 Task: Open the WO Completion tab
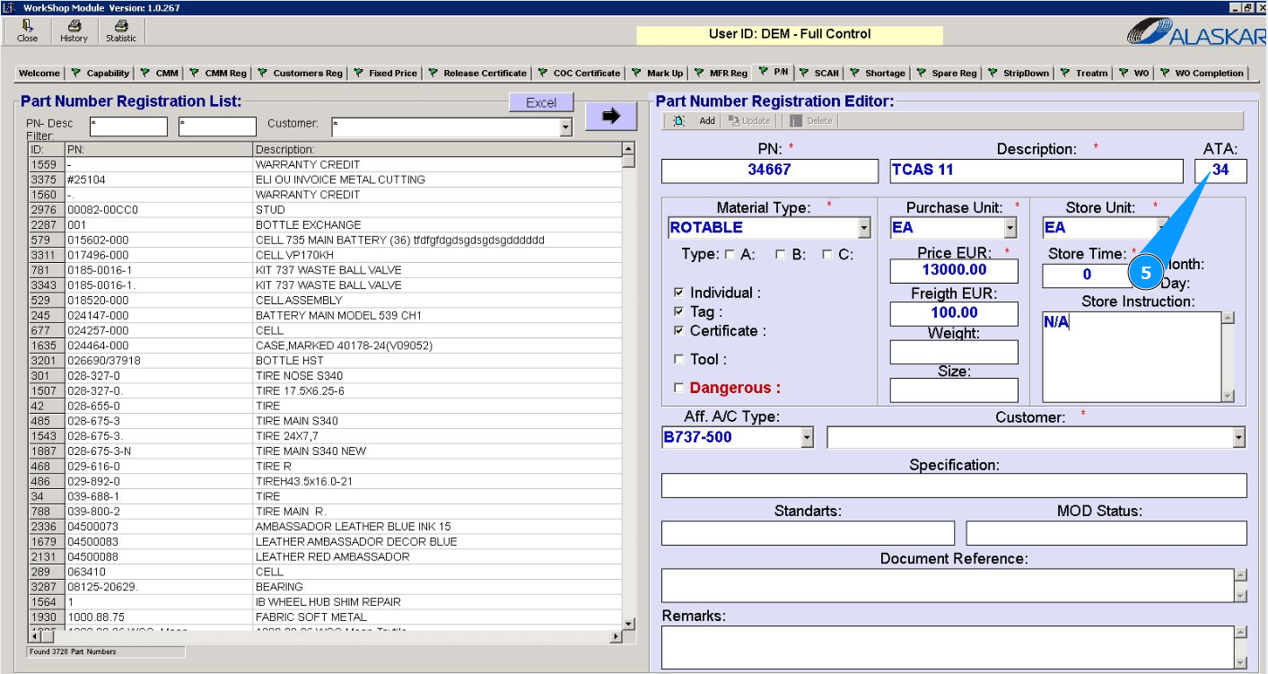1202,74
